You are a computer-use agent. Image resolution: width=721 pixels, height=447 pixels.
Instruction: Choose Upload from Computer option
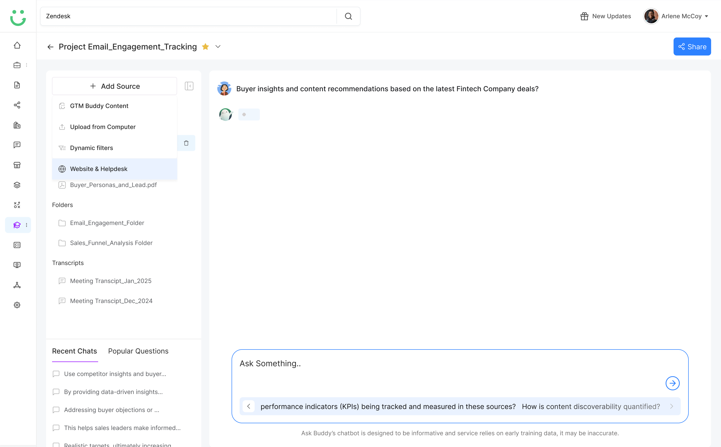click(x=115, y=127)
